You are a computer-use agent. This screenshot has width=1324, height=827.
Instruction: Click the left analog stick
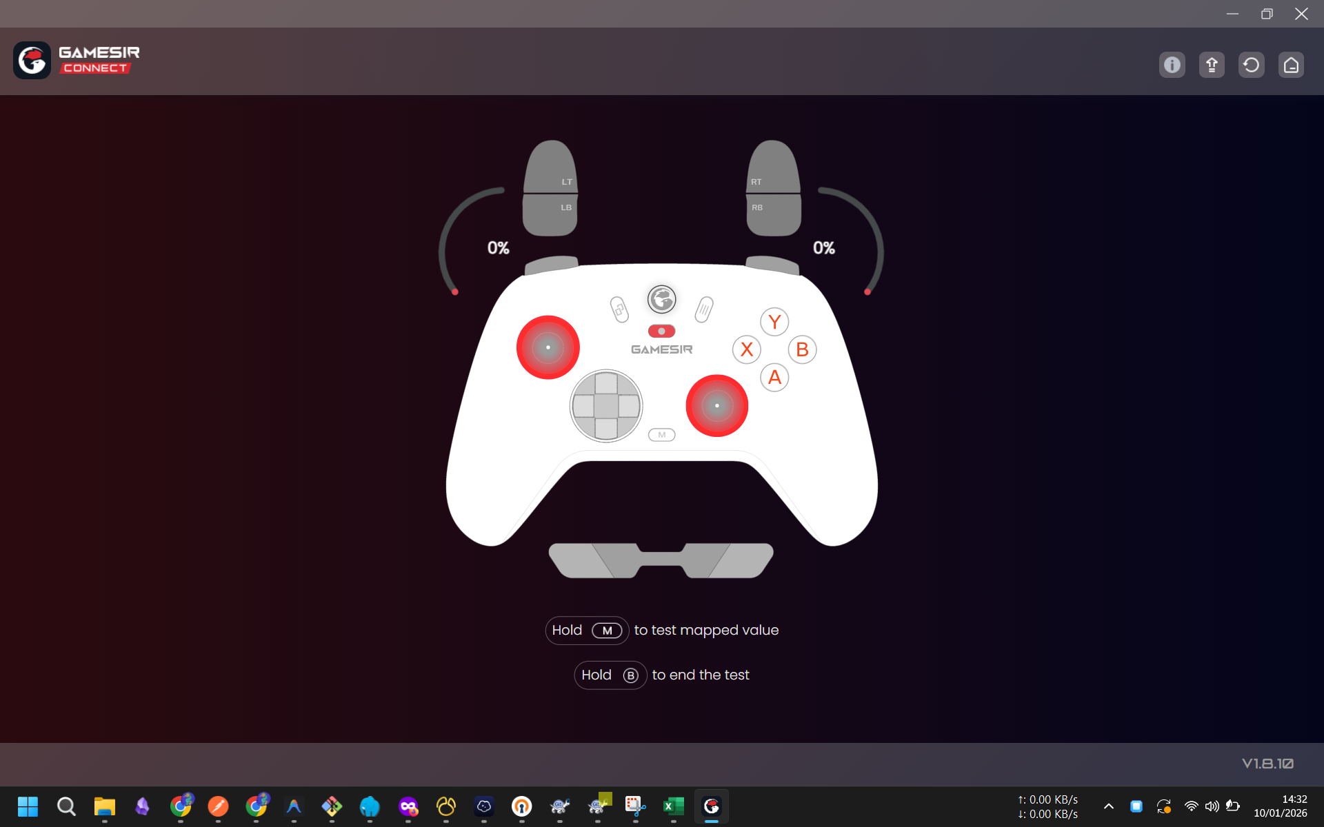[x=548, y=347]
